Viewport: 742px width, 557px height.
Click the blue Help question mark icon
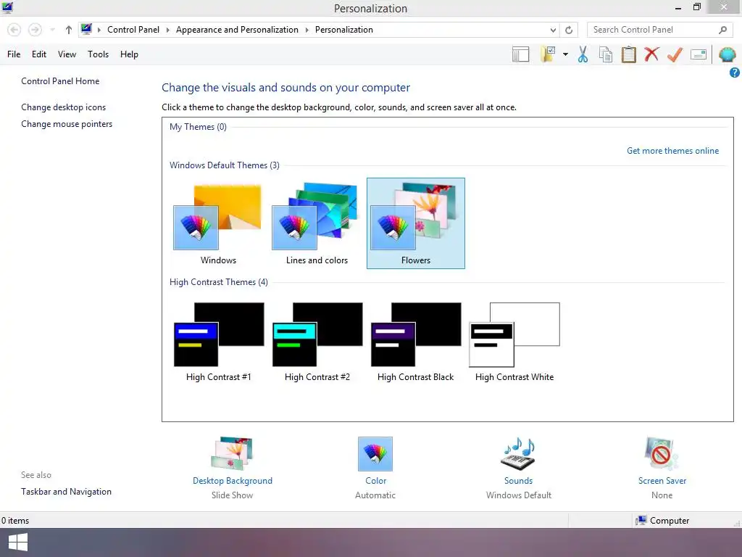pyautogui.click(x=735, y=73)
